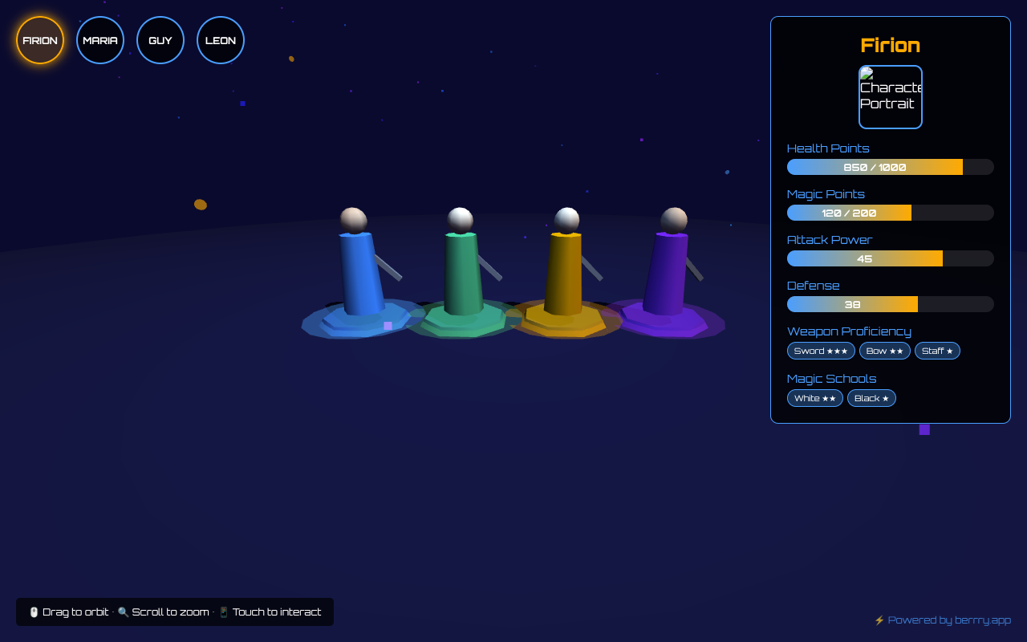1027x642 pixels.
Task: Choose the Guy character button
Action: 160,40
